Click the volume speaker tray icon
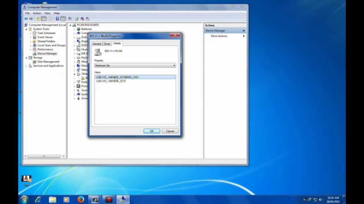364x204 pixels. pos(321,199)
